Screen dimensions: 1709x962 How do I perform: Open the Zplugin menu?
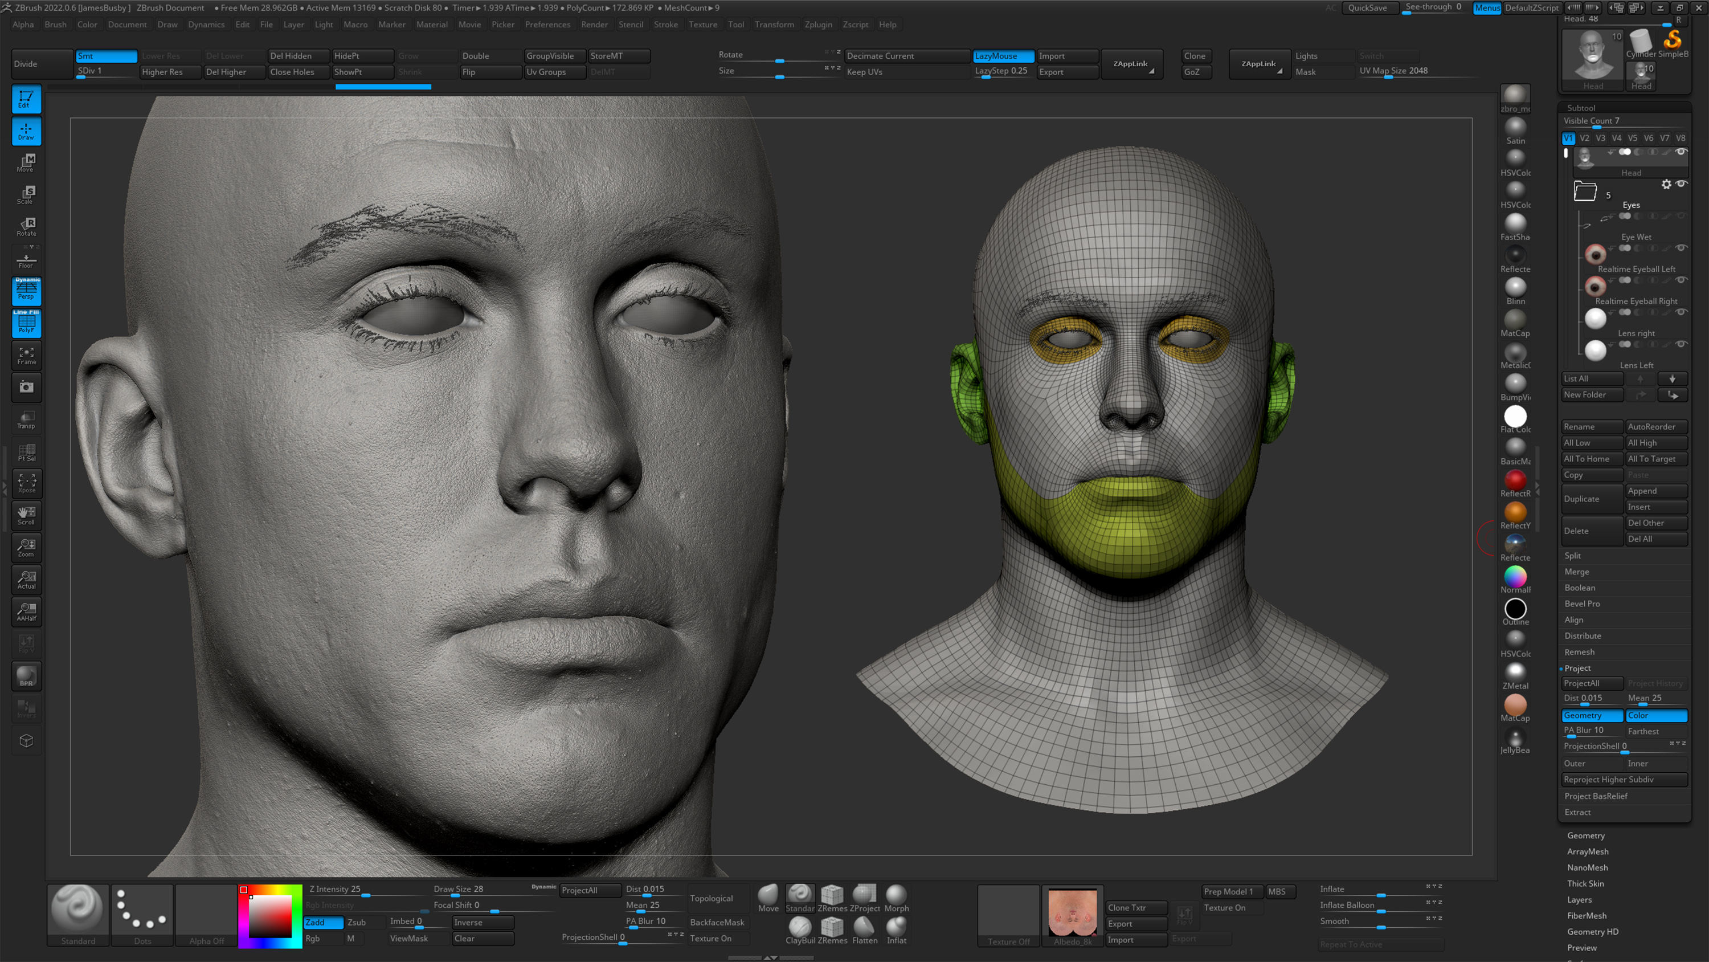click(819, 25)
